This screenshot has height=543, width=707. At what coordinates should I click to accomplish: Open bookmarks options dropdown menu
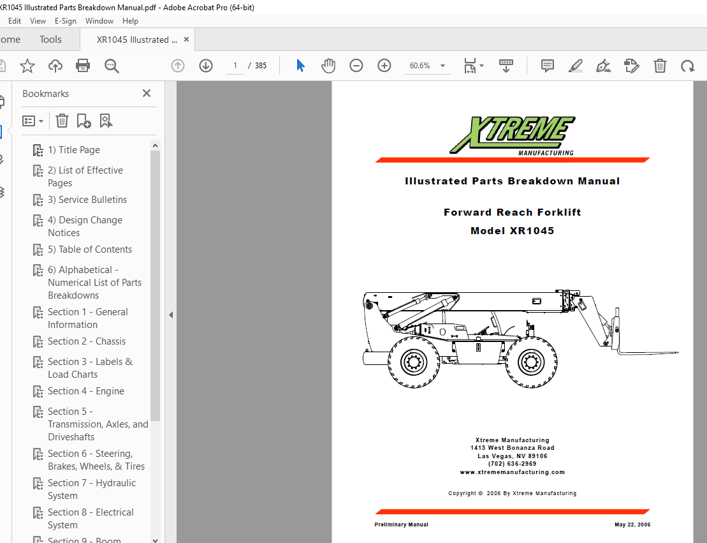point(33,121)
